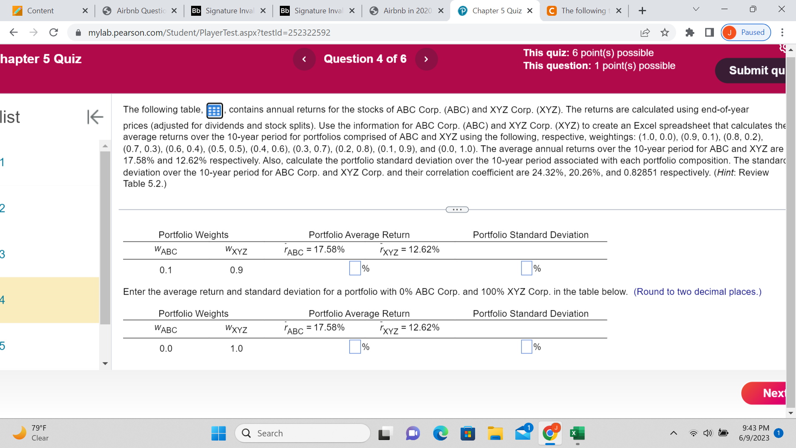Go back using the browser back arrow
The height and width of the screenshot is (448, 796).
click(14, 32)
